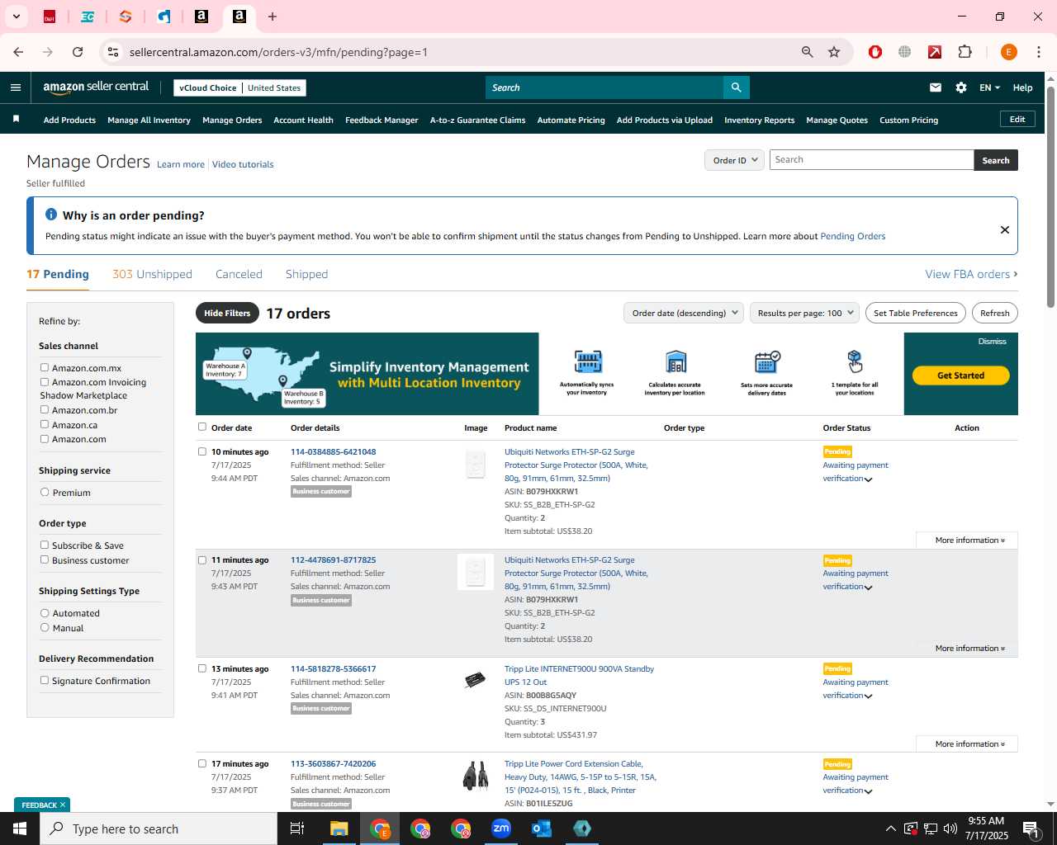Viewport: 1057px width, 845px height.
Task: Close the pending info banner
Action: pos(1005,229)
